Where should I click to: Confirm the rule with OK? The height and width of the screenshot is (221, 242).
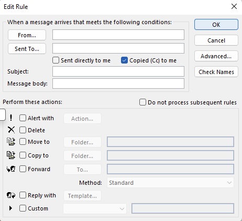216,25
